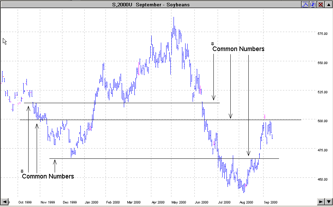Click the bar chart style icon
The image size is (333, 207).
[x=313, y=5]
